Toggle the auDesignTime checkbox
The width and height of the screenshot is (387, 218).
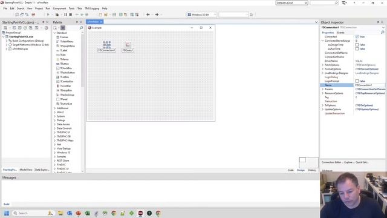click(357, 45)
